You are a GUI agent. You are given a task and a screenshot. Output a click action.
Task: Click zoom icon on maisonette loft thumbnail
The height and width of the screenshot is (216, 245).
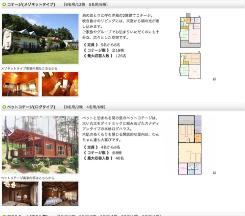coord(76,94)
